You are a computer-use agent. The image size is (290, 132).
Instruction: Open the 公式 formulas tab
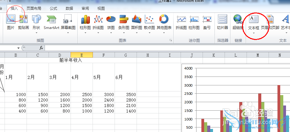[x=53, y=9]
